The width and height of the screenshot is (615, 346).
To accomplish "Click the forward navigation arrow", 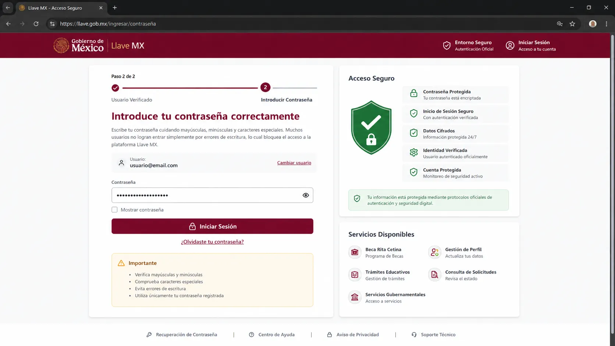I will (x=22, y=24).
